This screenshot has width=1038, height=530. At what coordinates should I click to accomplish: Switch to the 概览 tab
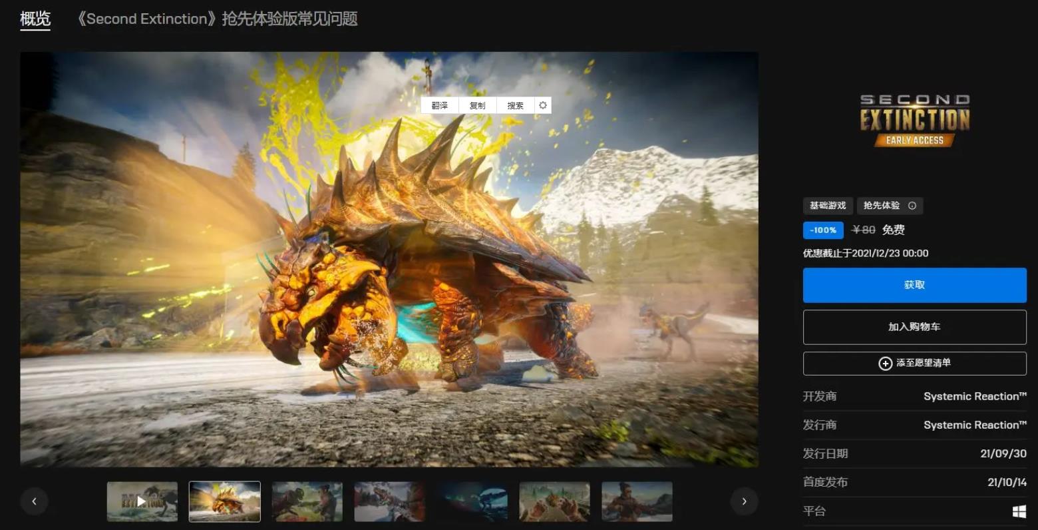[x=35, y=19]
